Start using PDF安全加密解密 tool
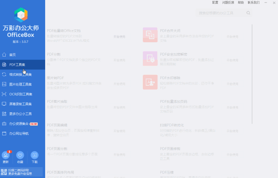Viewport: 278px width, 178px height. pyautogui.click(x=232, y=60)
